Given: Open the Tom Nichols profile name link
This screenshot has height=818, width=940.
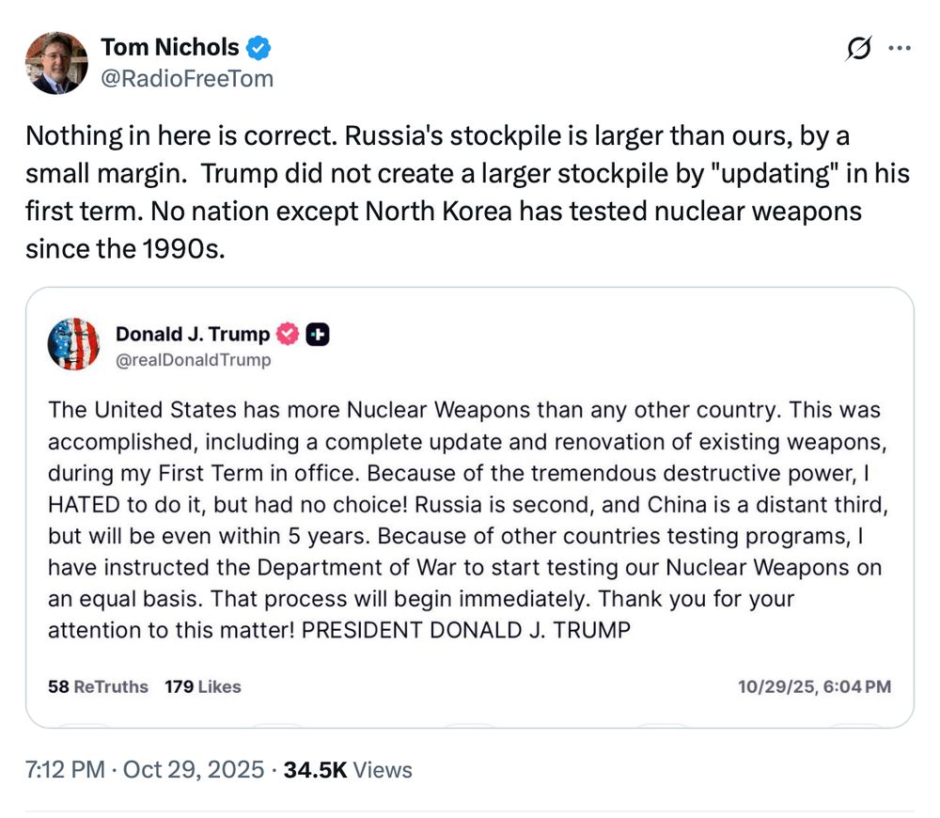Looking at the screenshot, I should coord(169,47).
